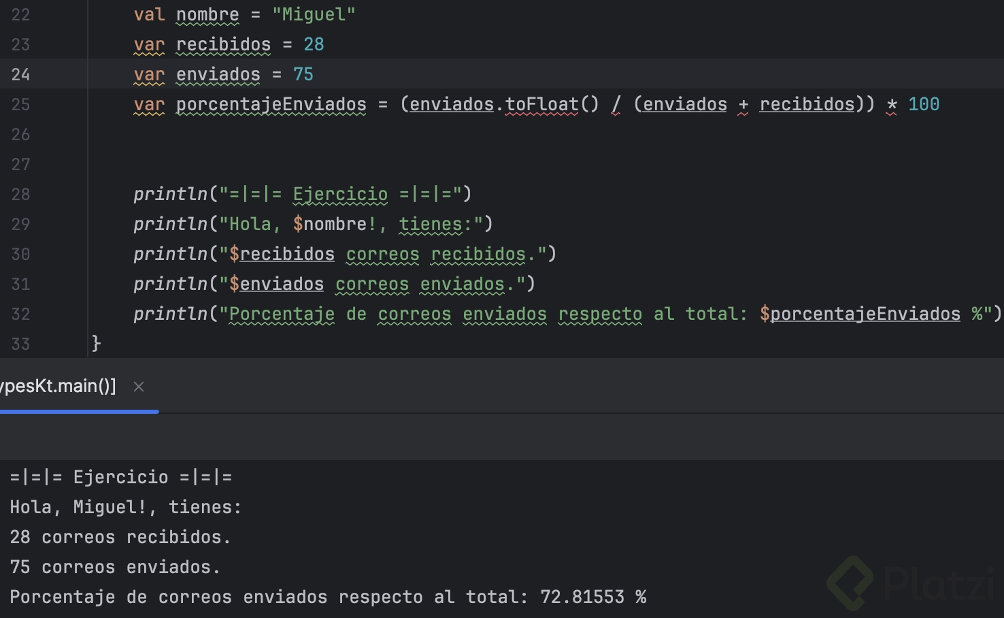This screenshot has height=618, width=1004.
Task: Click the 72.81553 value in console output
Action: pos(582,597)
